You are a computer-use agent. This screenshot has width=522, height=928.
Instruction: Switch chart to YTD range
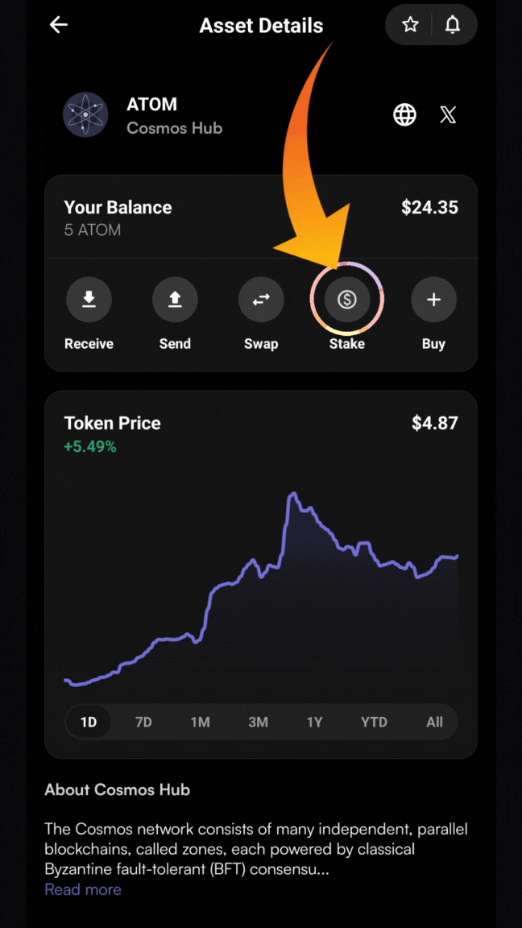(374, 722)
